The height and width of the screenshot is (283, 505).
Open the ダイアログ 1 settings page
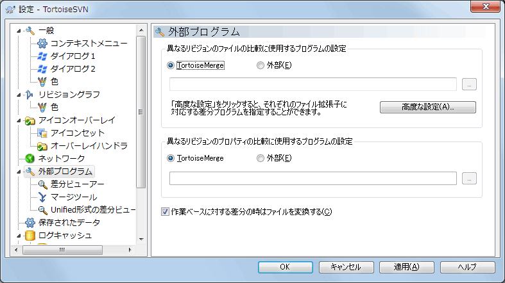click(x=73, y=56)
